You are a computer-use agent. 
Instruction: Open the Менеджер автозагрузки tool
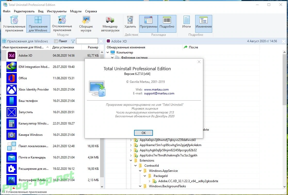click(x=110, y=24)
